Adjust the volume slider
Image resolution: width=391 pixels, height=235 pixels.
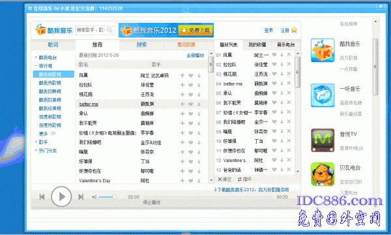(108, 197)
